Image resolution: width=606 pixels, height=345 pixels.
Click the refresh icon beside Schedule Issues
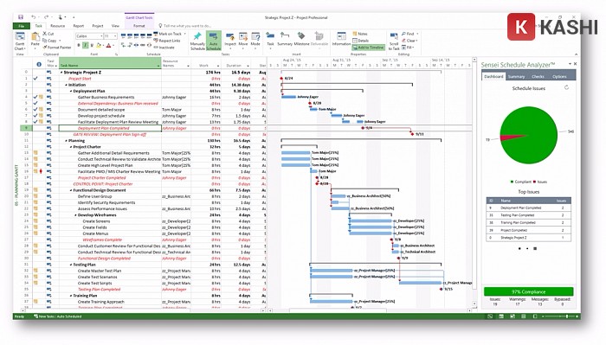(x=566, y=87)
